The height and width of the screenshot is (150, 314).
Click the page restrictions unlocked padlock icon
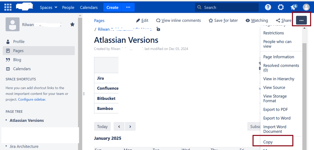158,29
